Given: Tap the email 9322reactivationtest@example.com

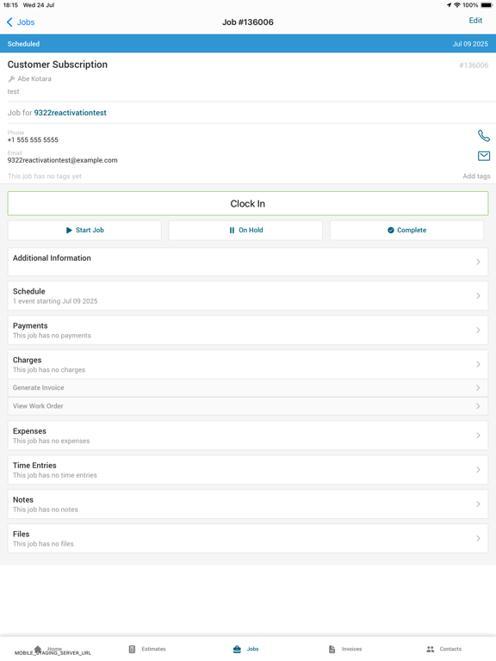Looking at the screenshot, I should tap(62, 160).
